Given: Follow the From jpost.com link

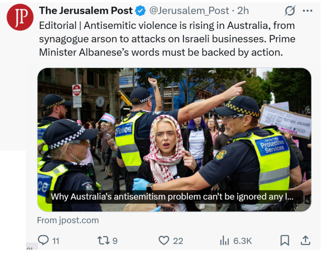Looking at the screenshot, I should (68, 220).
